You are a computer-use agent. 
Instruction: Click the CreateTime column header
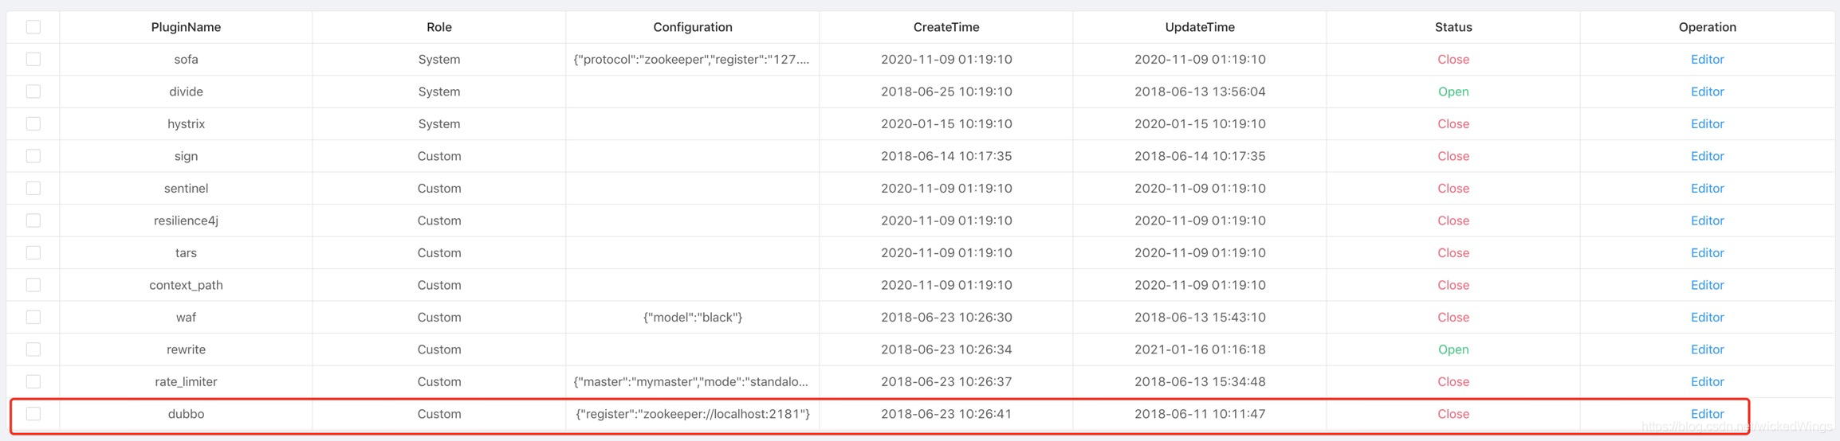click(x=946, y=27)
